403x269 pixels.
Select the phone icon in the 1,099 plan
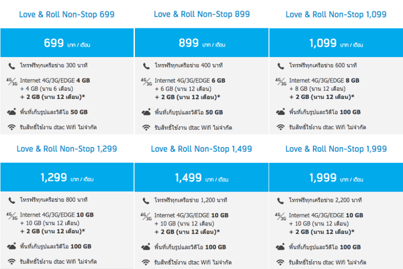point(281,66)
